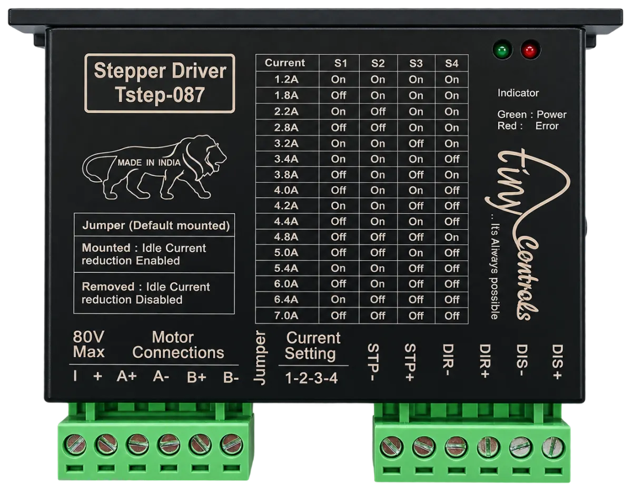Click the 'Motor Connections' label
This screenshot has width=632, height=491.
178,345
